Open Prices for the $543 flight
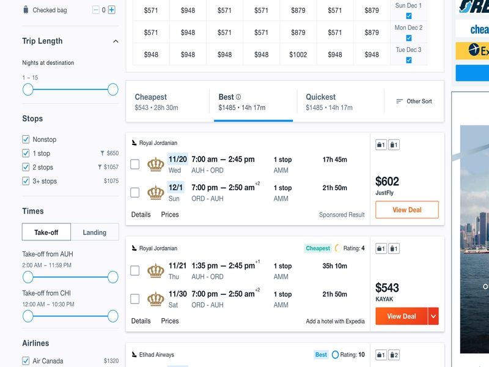The height and width of the screenshot is (367, 489). coord(170,321)
